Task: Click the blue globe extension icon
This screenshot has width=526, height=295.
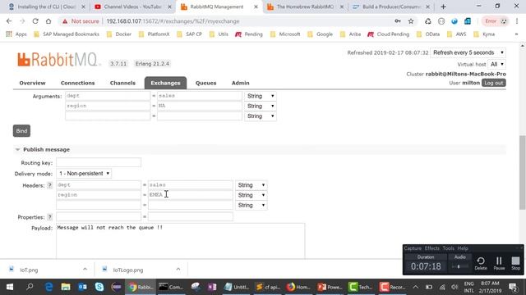Action: [x=454, y=21]
